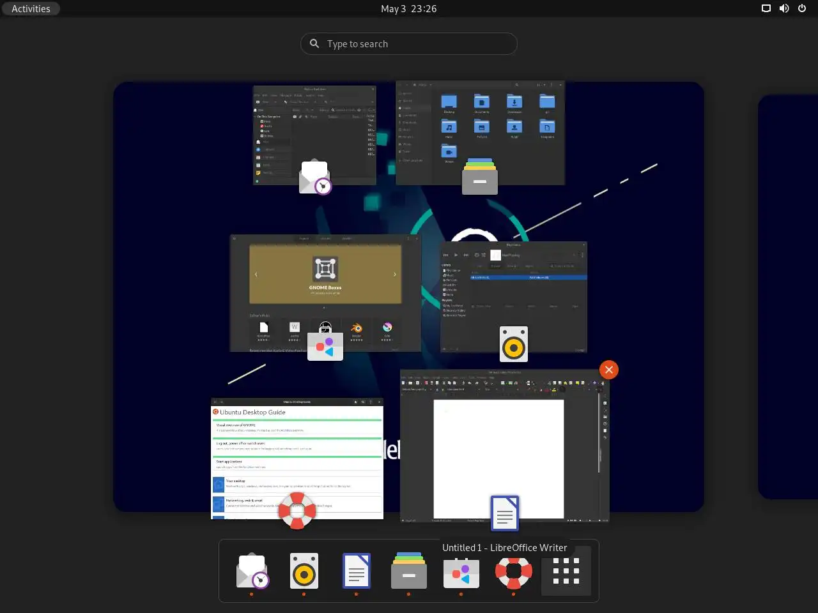The height and width of the screenshot is (613, 818).
Task: Click the magnifier icon in search box
Action: coord(314,43)
